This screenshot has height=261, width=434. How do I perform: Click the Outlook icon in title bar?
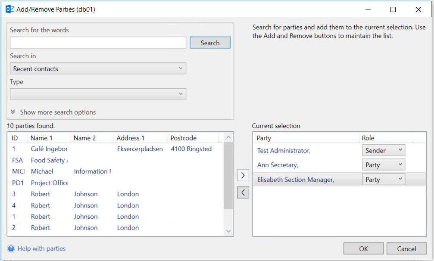point(9,9)
